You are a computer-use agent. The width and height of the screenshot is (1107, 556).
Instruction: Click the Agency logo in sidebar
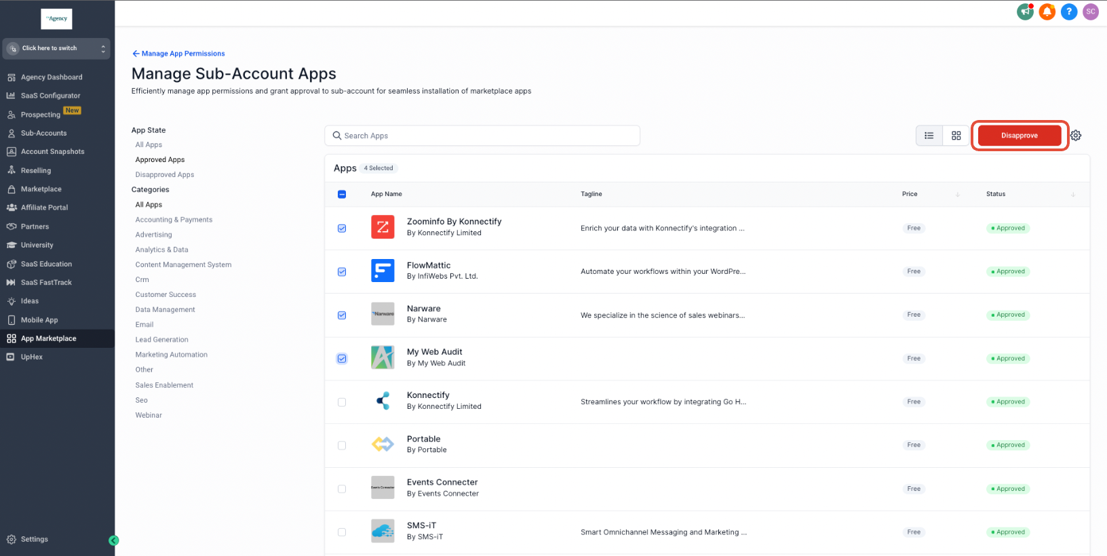[56, 19]
